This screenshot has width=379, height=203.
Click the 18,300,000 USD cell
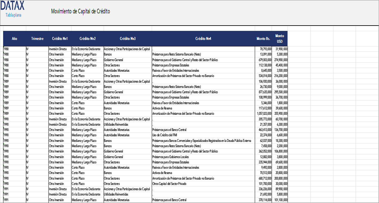[280, 141]
